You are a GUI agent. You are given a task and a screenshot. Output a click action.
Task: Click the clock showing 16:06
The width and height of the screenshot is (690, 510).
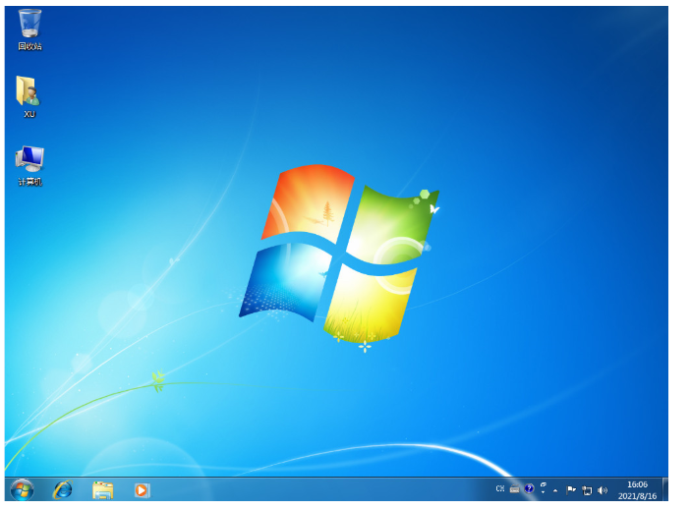tap(637, 489)
